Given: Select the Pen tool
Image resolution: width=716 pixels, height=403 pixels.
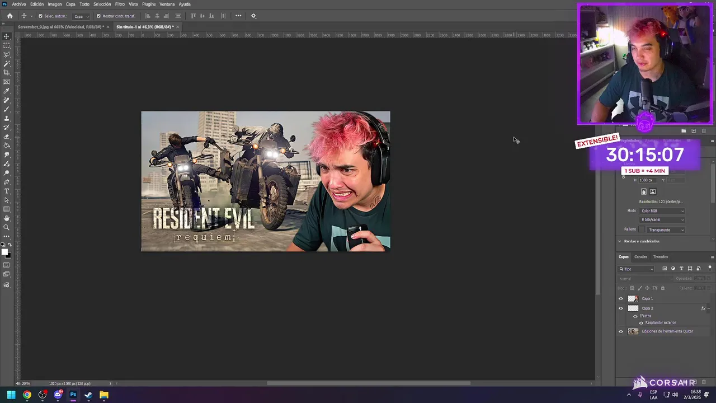Looking at the screenshot, I should (7, 182).
